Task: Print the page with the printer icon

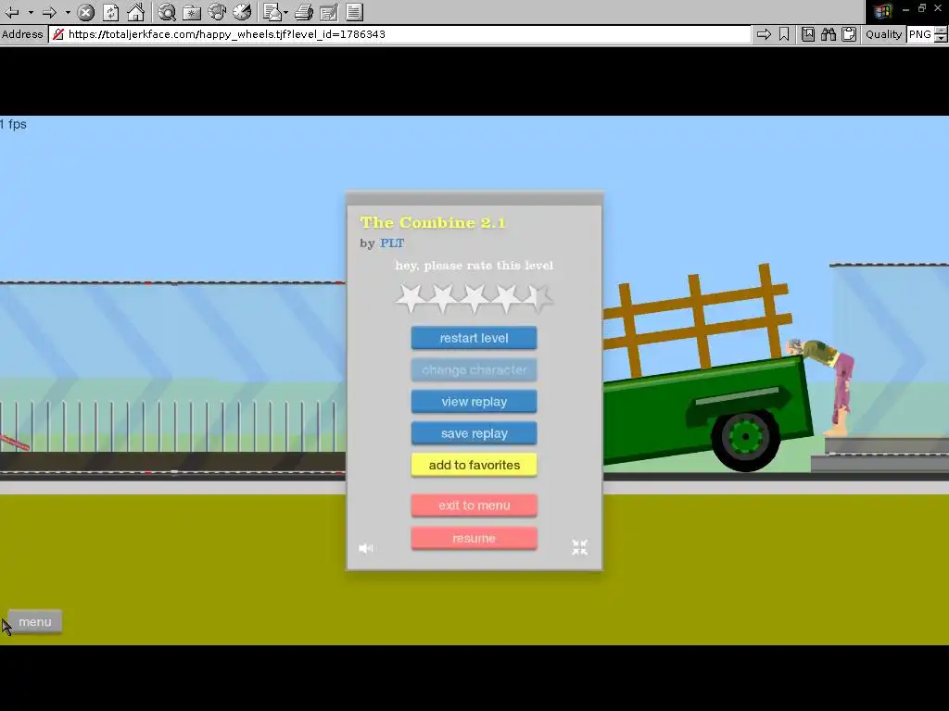Action: (x=304, y=12)
